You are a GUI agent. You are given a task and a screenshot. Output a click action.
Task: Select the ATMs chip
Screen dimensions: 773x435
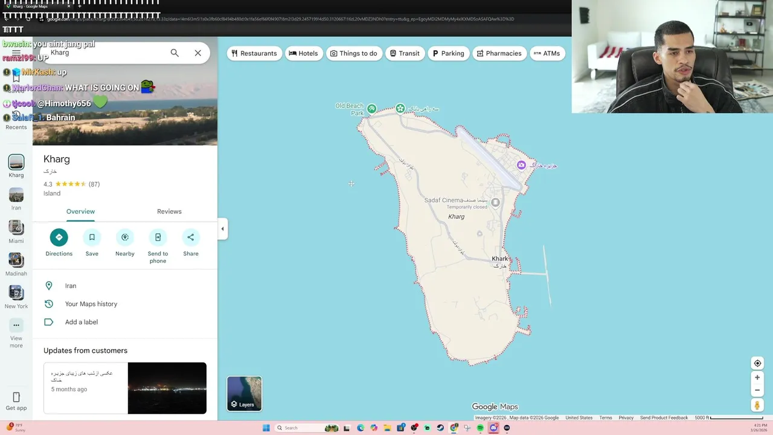click(x=547, y=53)
